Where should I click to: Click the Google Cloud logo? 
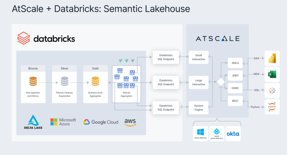pyautogui.click(x=101, y=122)
